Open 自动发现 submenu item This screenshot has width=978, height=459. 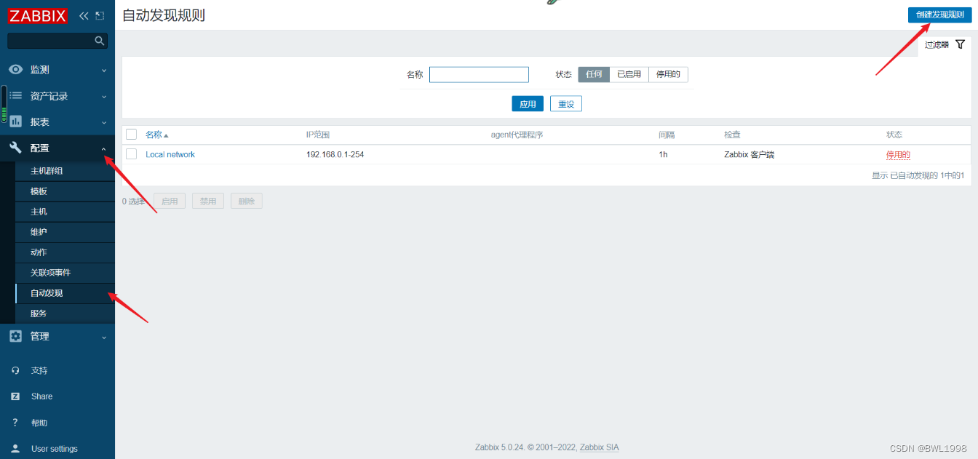click(x=65, y=293)
